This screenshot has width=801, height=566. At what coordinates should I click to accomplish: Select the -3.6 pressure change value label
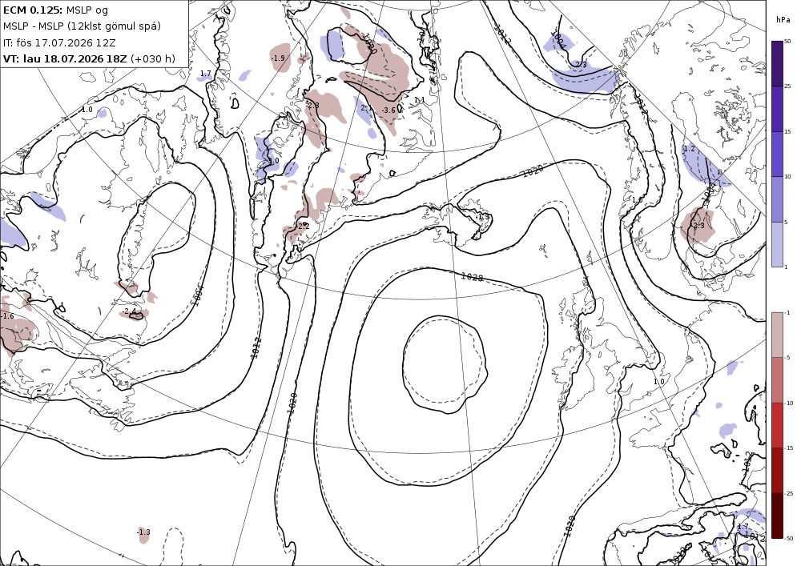[388, 110]
